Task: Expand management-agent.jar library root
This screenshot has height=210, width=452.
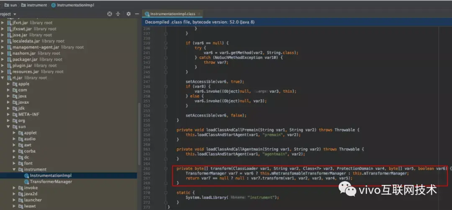Action: pyautogui.click(x=3, y=47)
